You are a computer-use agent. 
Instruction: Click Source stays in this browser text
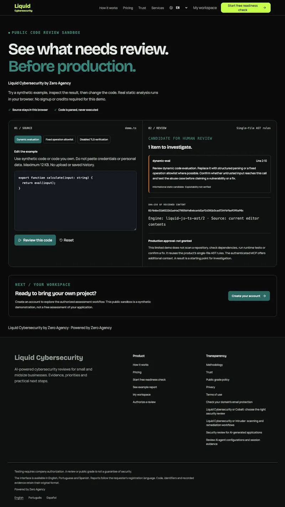(30, 110)
